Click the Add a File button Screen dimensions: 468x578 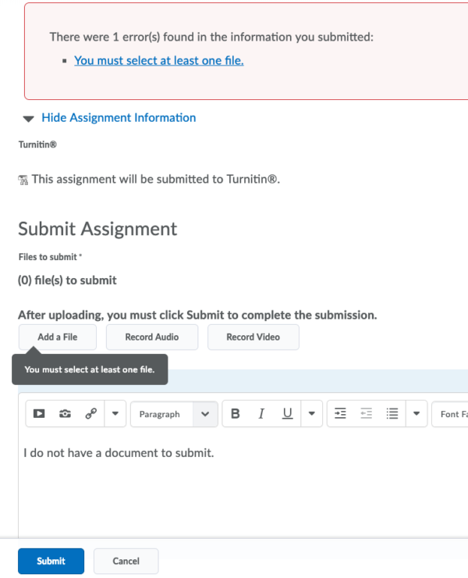(x=58, y=337)
